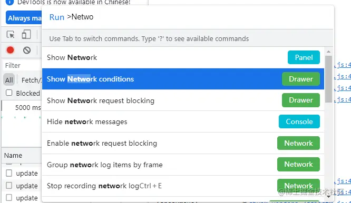Viewport: 351px width, 203px height.
Task: Select Group network log items by frame
Action: click(183, 165)
